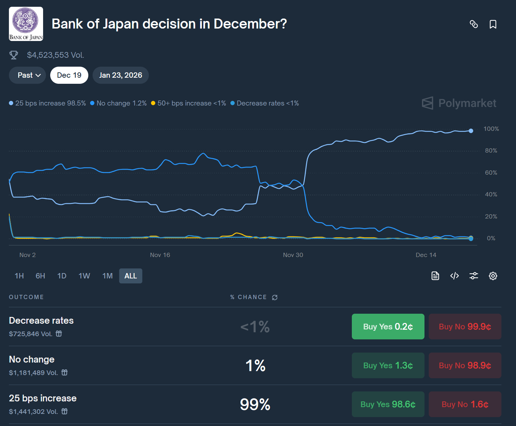Screen dimensions: 516x426
Task: Click the 25 bps increase chart endpoint
Action: coord(471,131)
